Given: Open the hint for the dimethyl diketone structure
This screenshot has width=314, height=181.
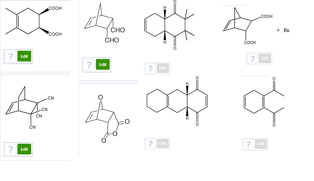Looking at the screenshot, I should (150, 68).
